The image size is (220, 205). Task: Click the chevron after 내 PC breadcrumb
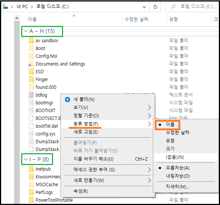point(32,7)
